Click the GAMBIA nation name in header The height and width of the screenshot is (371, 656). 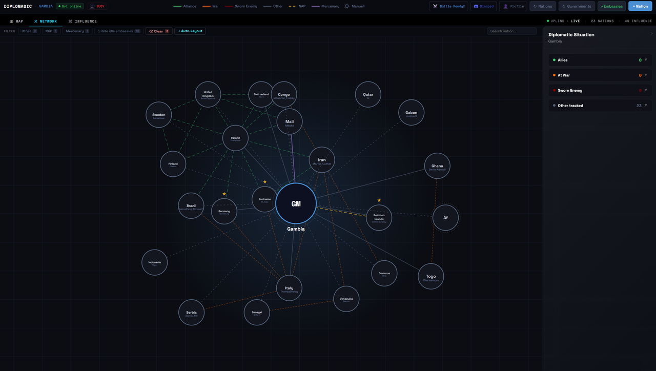pyautogui.click(x=46, y=6)
